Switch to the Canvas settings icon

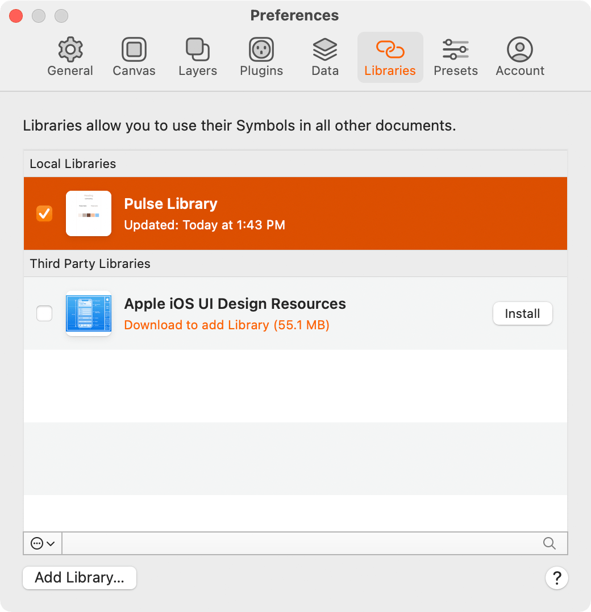click(x=134, y=55)
